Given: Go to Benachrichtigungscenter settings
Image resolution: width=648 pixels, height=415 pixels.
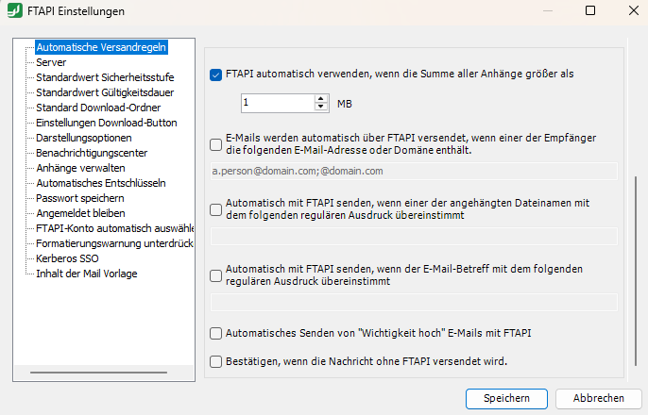Looking at the screenshot, I should tap(91, 153).
